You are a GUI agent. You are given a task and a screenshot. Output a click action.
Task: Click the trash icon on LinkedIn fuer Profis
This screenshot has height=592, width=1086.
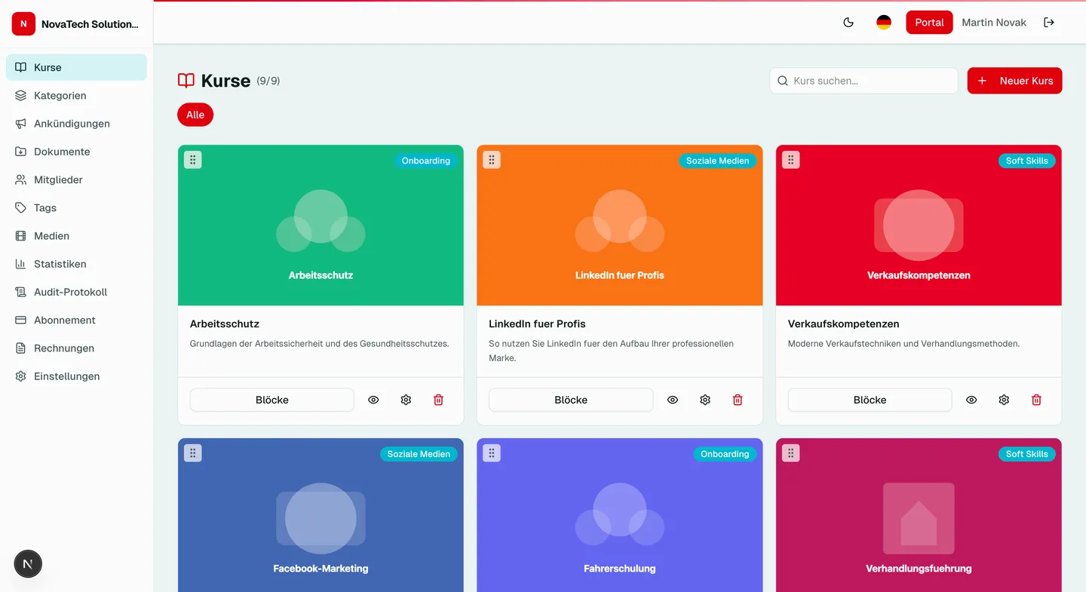(737, 400)
